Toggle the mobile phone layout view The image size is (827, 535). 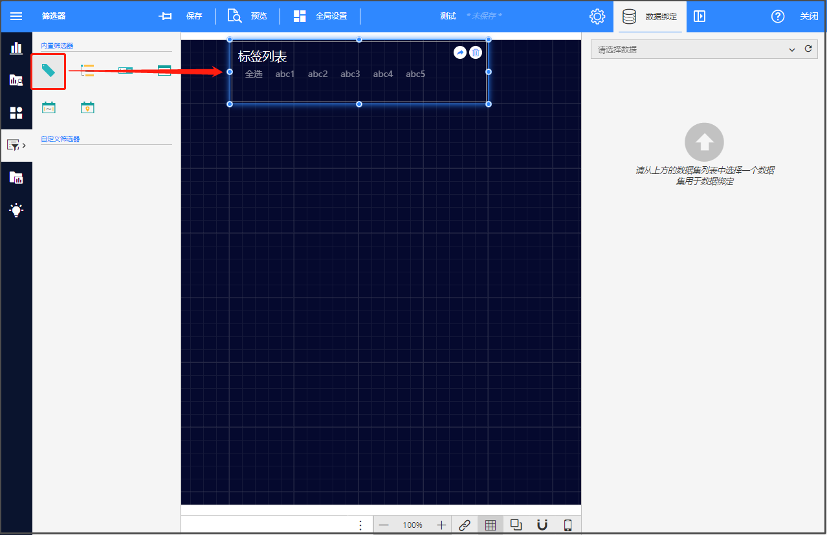568,525
